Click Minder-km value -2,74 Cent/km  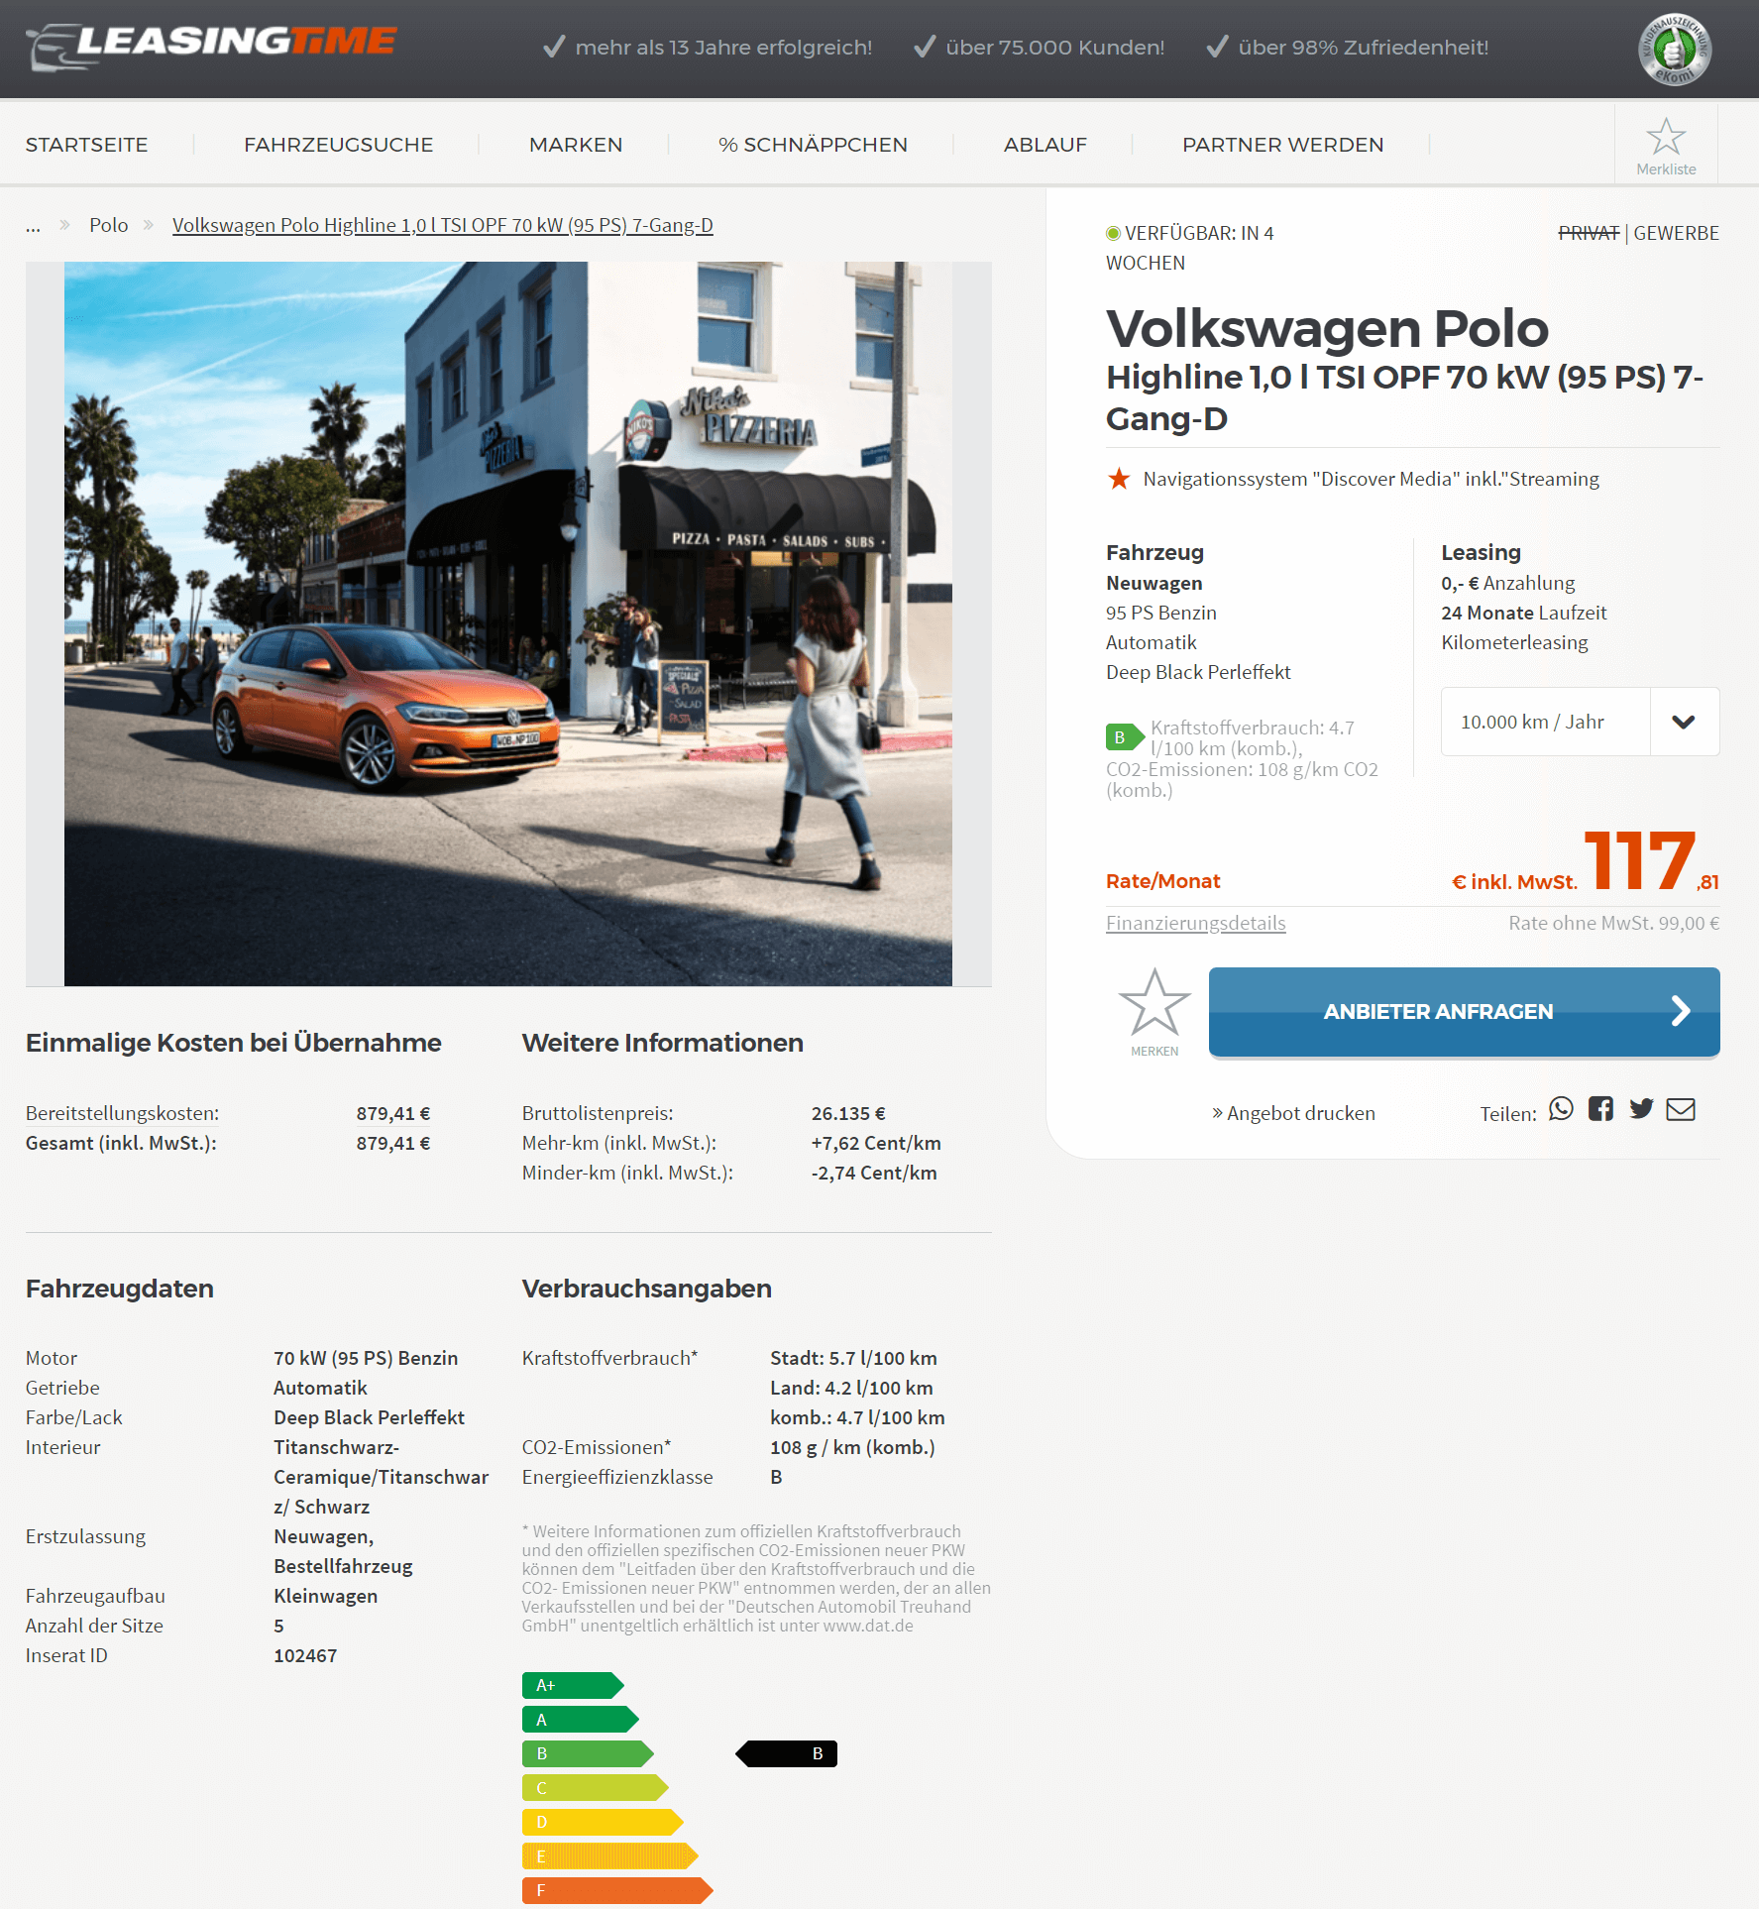click(x=873, y=1173)
